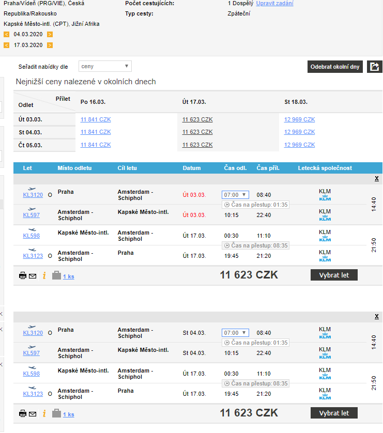
Task: Click the plane icon above KL597 in second offer
Action: 32,347
